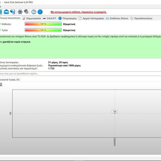Click the bold no-action-needed status line
161x161 pixels.
coord(15,42)
